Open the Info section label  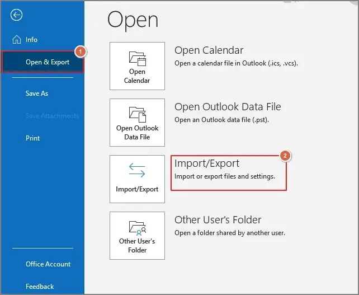[32, 40]
